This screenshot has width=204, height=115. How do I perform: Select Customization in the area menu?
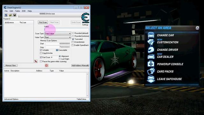pos(168,42)
